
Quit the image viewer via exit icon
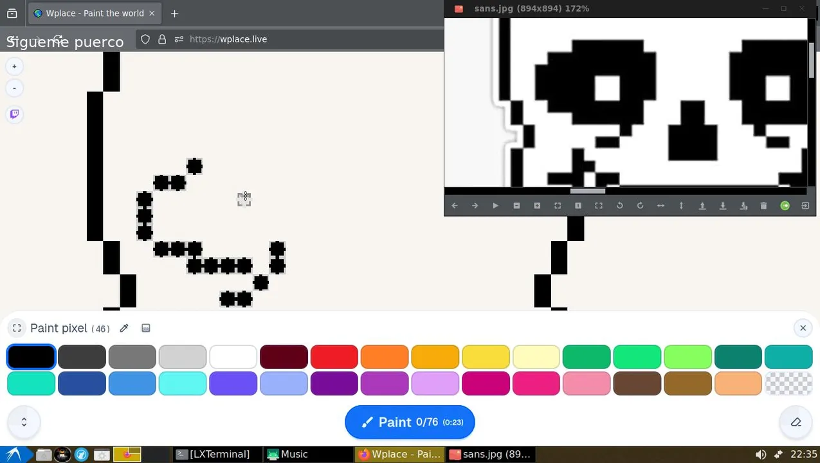point(805,206)
